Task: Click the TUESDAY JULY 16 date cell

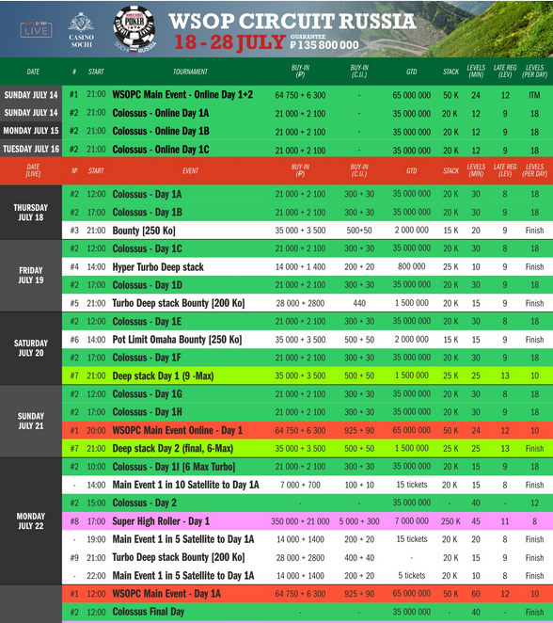Action: pos(31,149)
